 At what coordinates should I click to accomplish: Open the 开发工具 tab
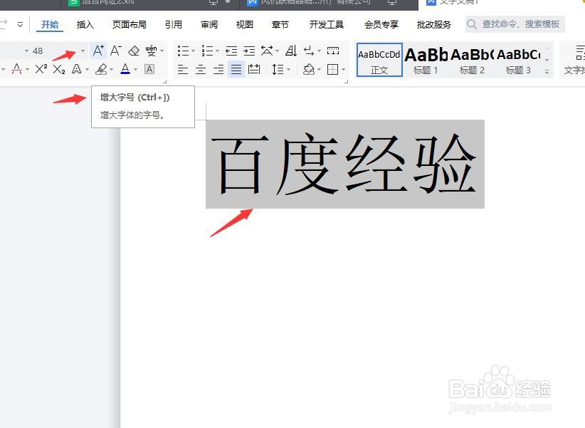[x=327, y=25]
